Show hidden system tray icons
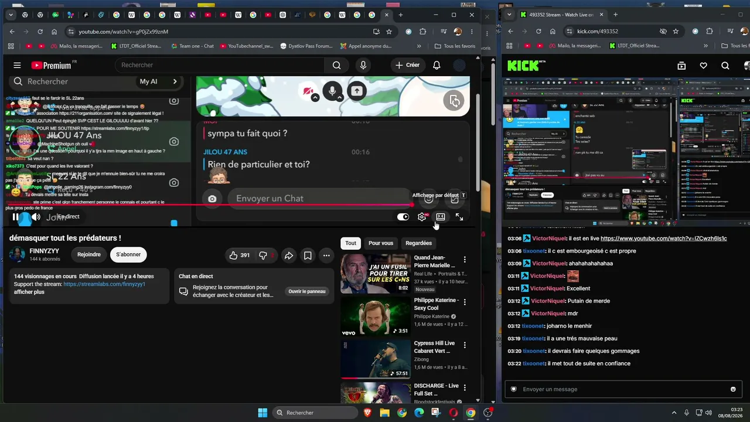 tap(674, 413)
